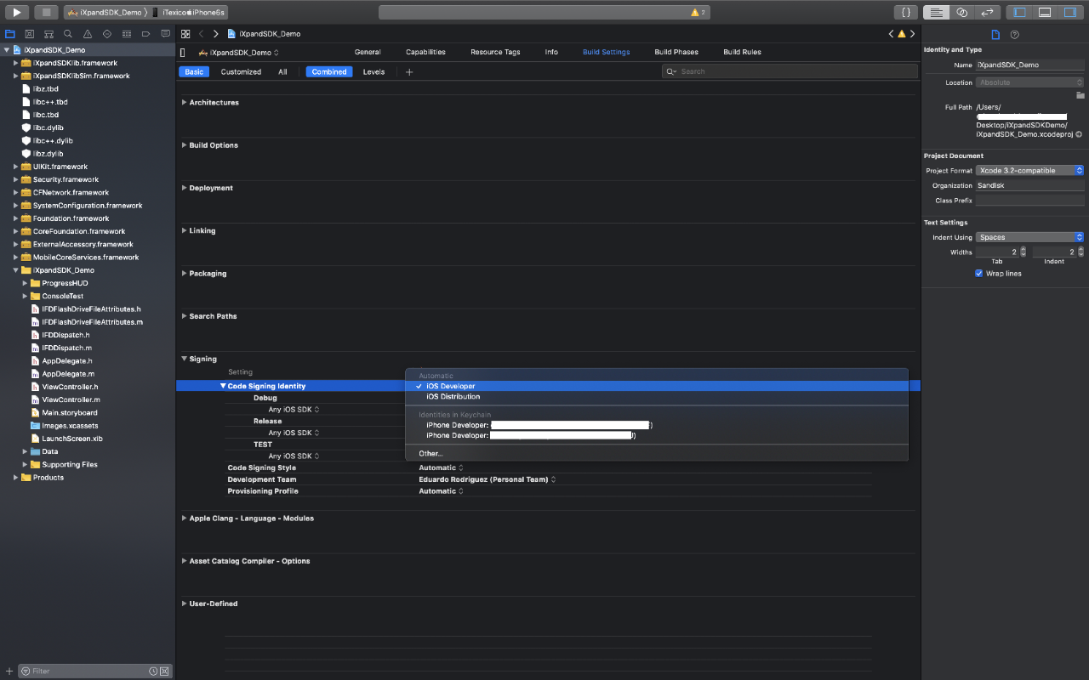Expand the ProgressHUD folder
This screenshot has width=1089, height=680.
25,283
